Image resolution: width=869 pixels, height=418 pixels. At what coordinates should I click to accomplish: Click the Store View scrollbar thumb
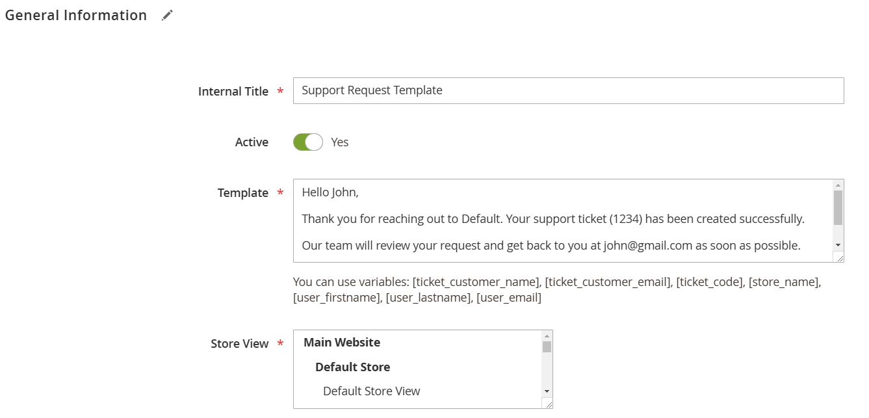pyautogui.click(x=547, y=346)
